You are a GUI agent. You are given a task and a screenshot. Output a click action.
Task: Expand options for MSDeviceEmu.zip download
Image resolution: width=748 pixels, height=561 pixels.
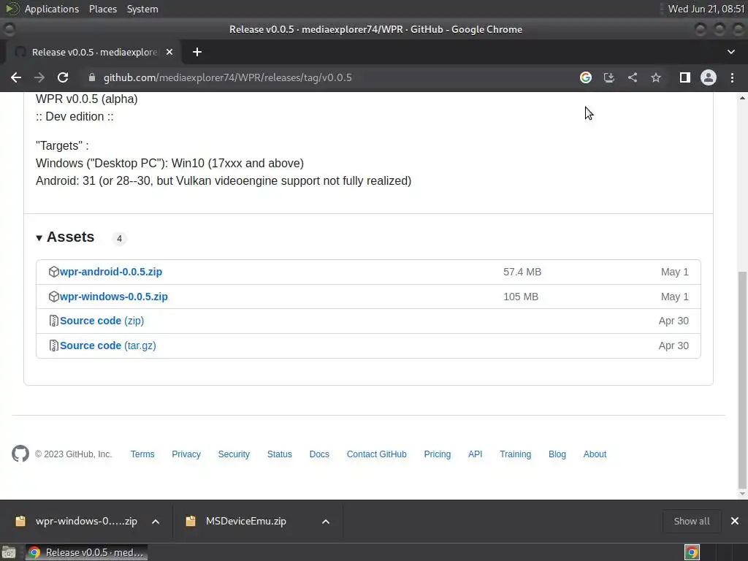[x=326, y=522]
